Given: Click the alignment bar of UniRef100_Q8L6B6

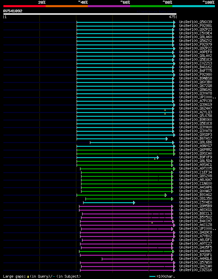Looking at the screenshot, I should (132, 142).
